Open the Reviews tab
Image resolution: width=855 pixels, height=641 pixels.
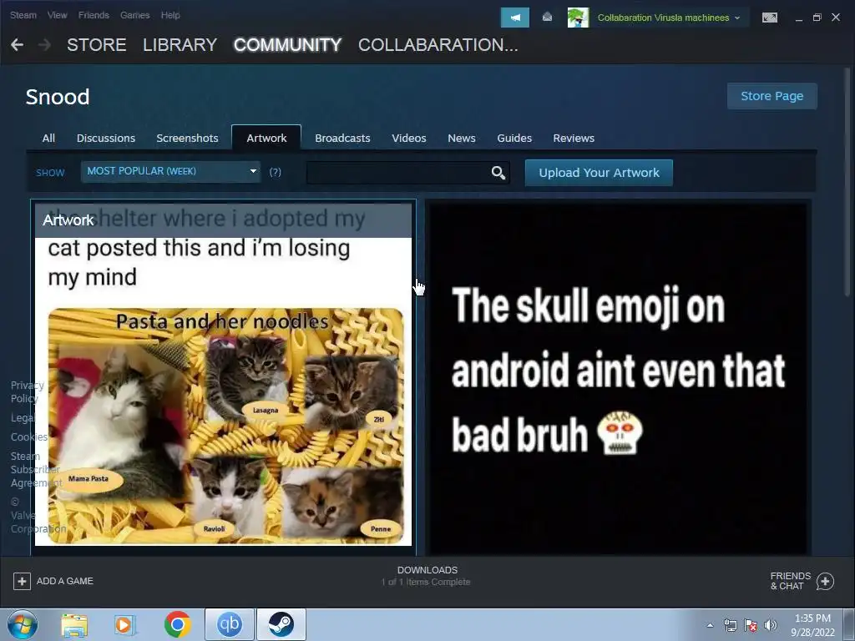pos(574,138)
